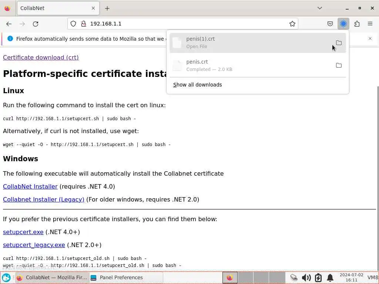Open the volume control tray icon
This screenshot has height=284, width=379.
pos(306,278)
